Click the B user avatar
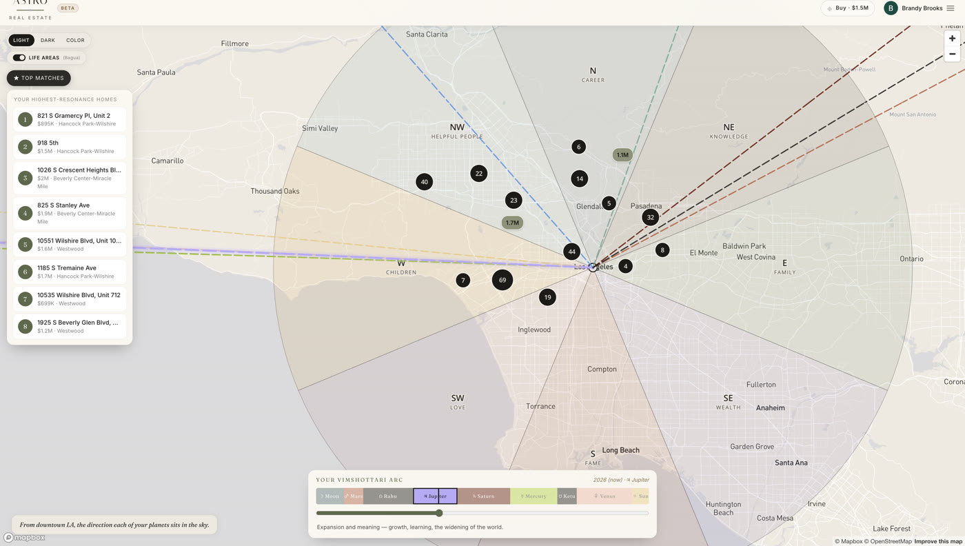965x546 pixels. tap(891, 8)
